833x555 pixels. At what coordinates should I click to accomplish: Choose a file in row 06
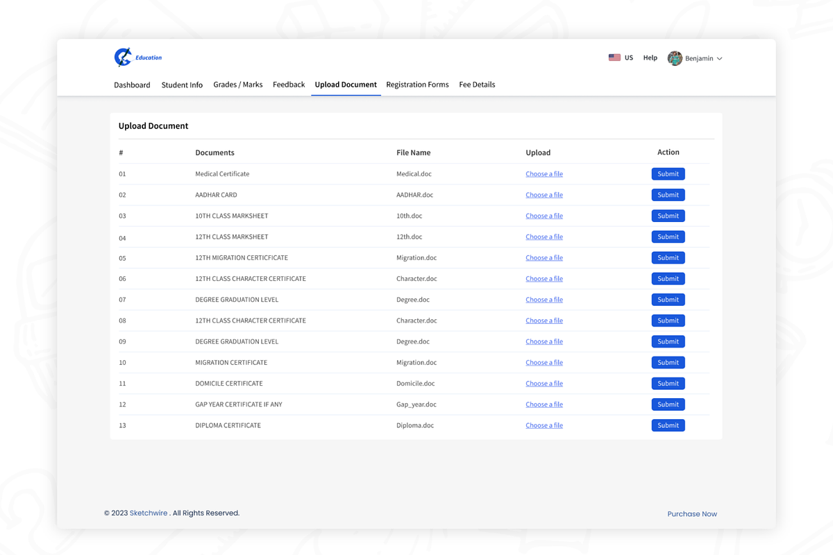(x=544, y=279)
